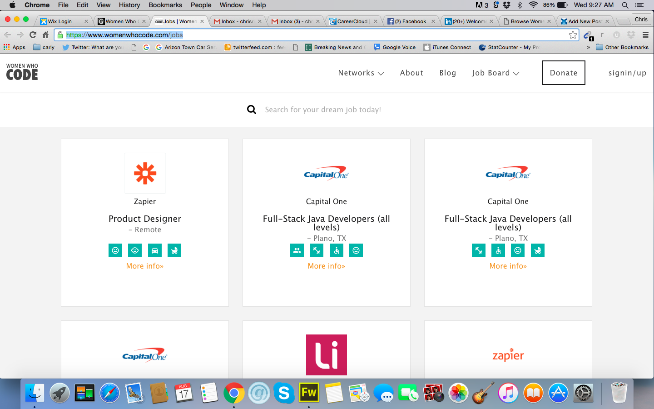Click the car perk icon on the Zapier Product Designer card

(155, 250)
